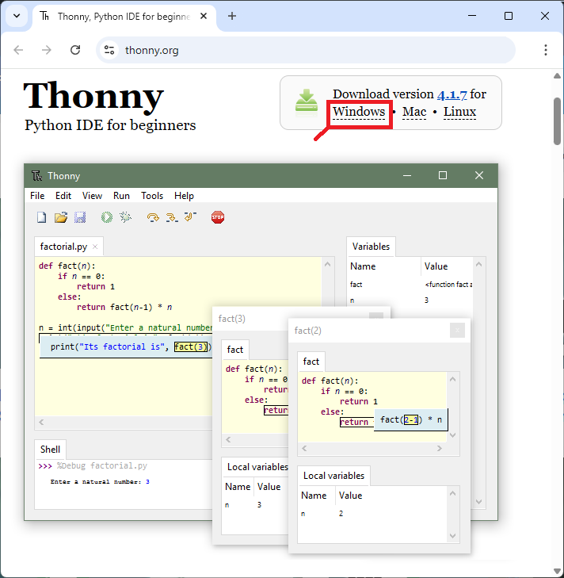Click the Linux download link
Screen dimensions: 564x578
pos(459,112)
